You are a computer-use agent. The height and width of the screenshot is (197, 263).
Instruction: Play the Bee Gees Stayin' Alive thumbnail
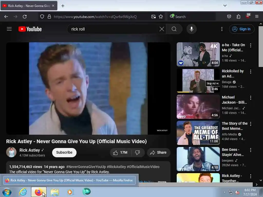[198, 159]
